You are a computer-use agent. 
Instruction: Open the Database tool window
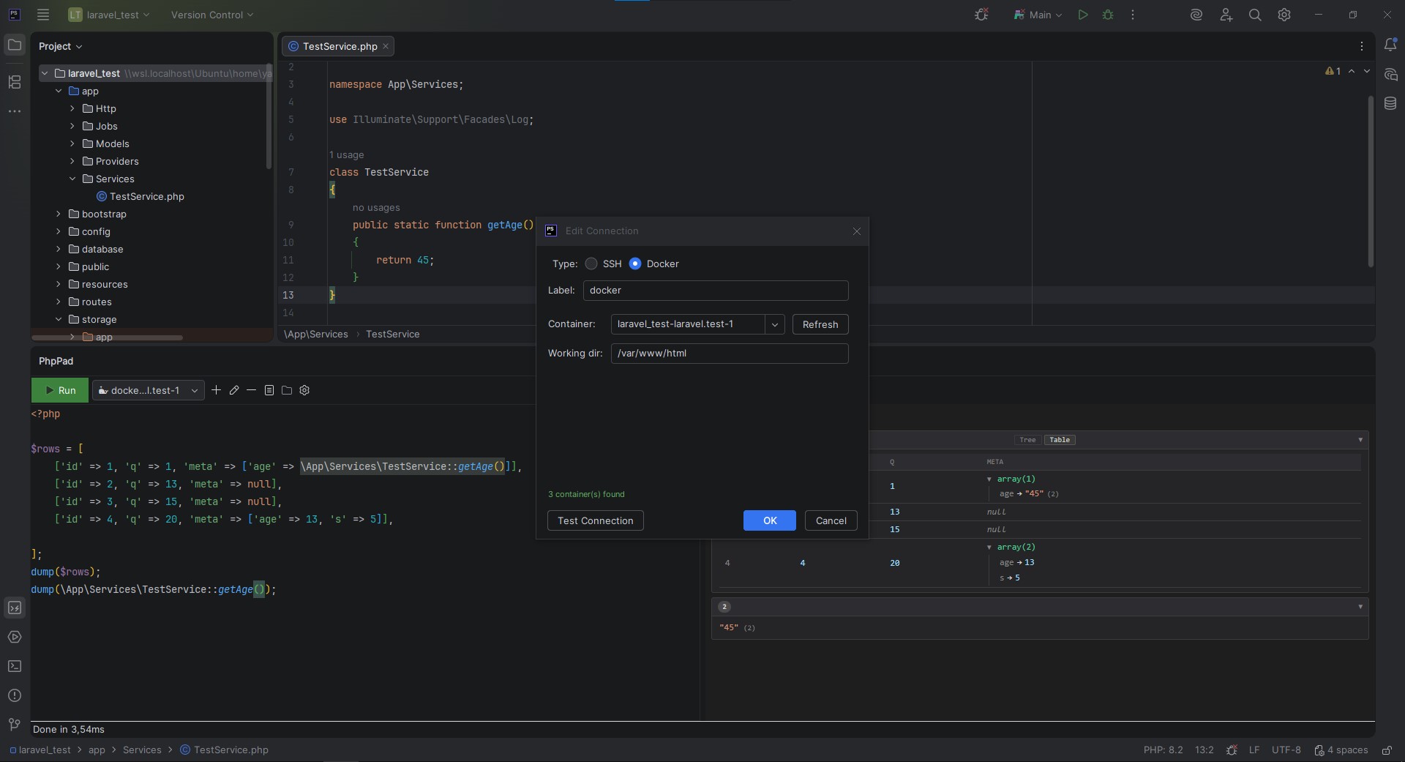pyautogui.click(x=1391, y=104)
